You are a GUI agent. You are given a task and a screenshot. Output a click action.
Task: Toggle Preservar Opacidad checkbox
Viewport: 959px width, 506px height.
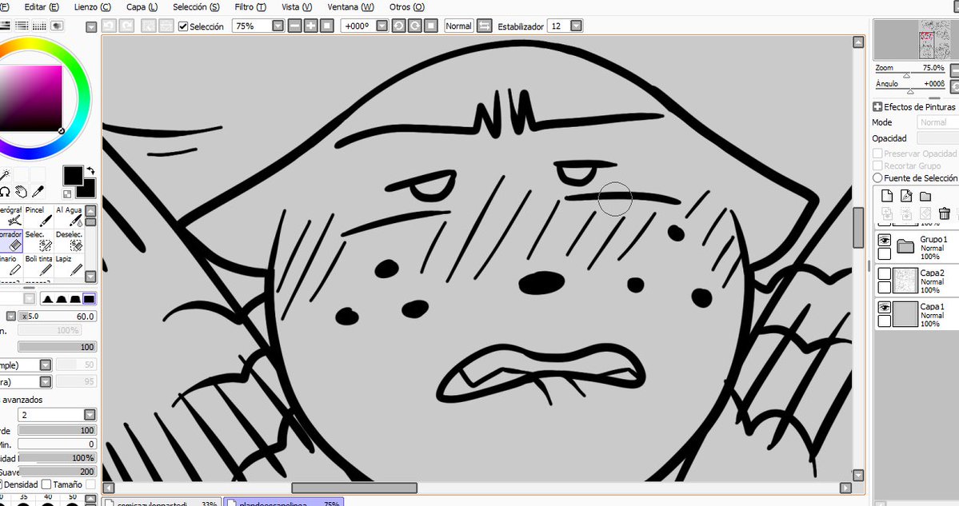(x=877, y=153)
